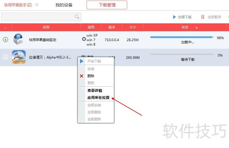Viewport: 229px width, 148px height.
Task: Click blue play arrow beside 开始下载
Action: tap(82, 61)
